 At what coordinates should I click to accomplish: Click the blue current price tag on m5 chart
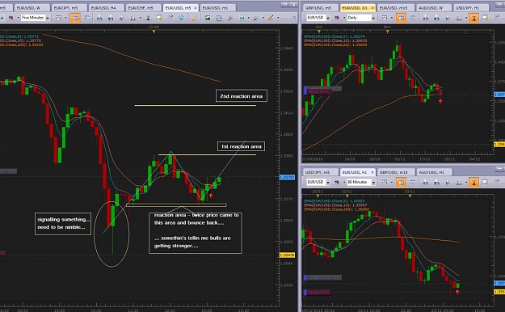tap(287, 177)
